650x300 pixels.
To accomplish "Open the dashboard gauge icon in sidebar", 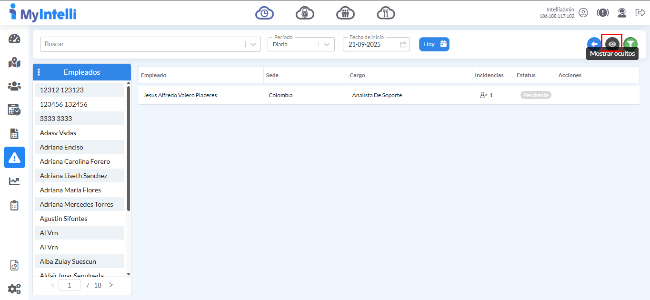I will (14, 39).
